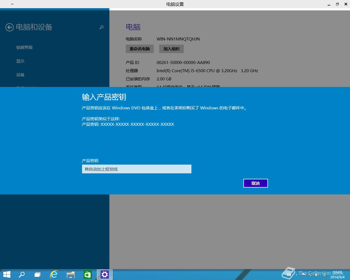Click the Join organization (加入组织) button
350x280 pixels.
(x=171, y=49)
